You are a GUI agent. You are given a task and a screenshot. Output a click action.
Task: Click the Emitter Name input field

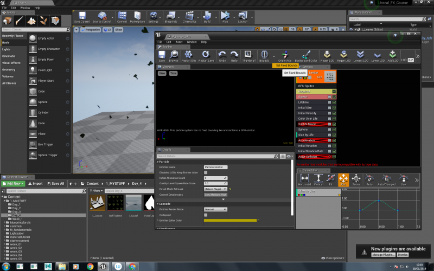coord(215,167)
